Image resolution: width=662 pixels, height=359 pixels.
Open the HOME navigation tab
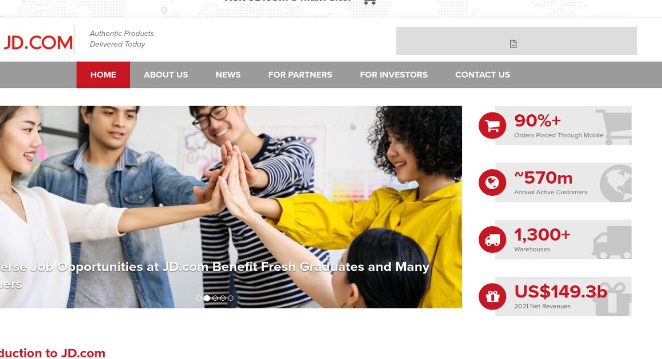103,75
